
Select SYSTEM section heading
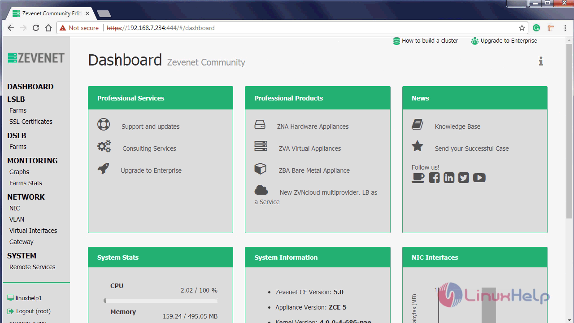click(22, 256)
